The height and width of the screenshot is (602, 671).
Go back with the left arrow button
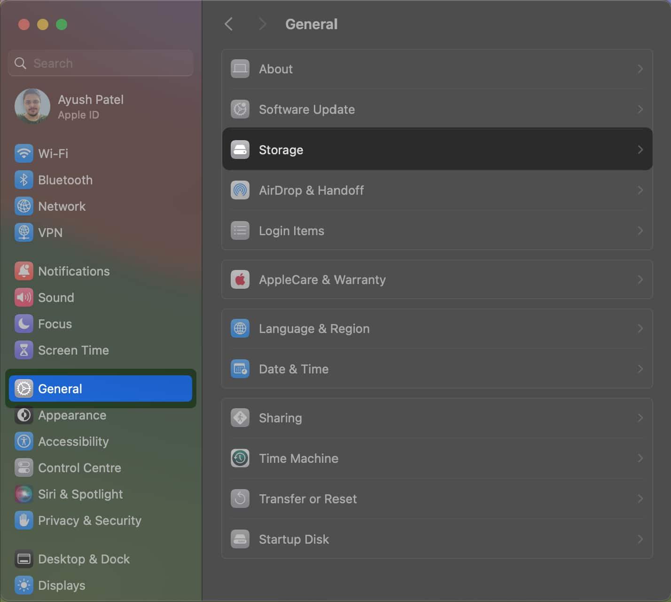229,24
